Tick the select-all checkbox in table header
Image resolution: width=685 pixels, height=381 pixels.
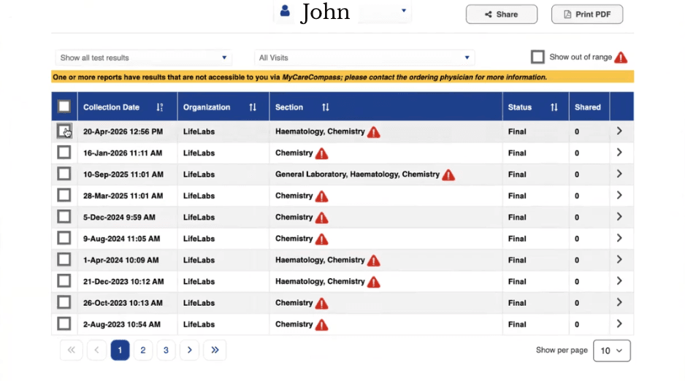click(x=64, y=107)
